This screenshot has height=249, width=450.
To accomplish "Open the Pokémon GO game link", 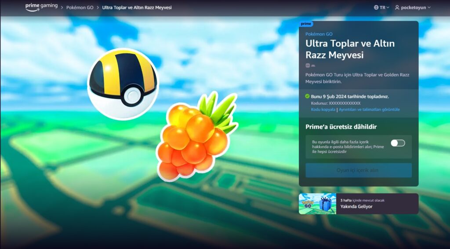I will point(319,34).
